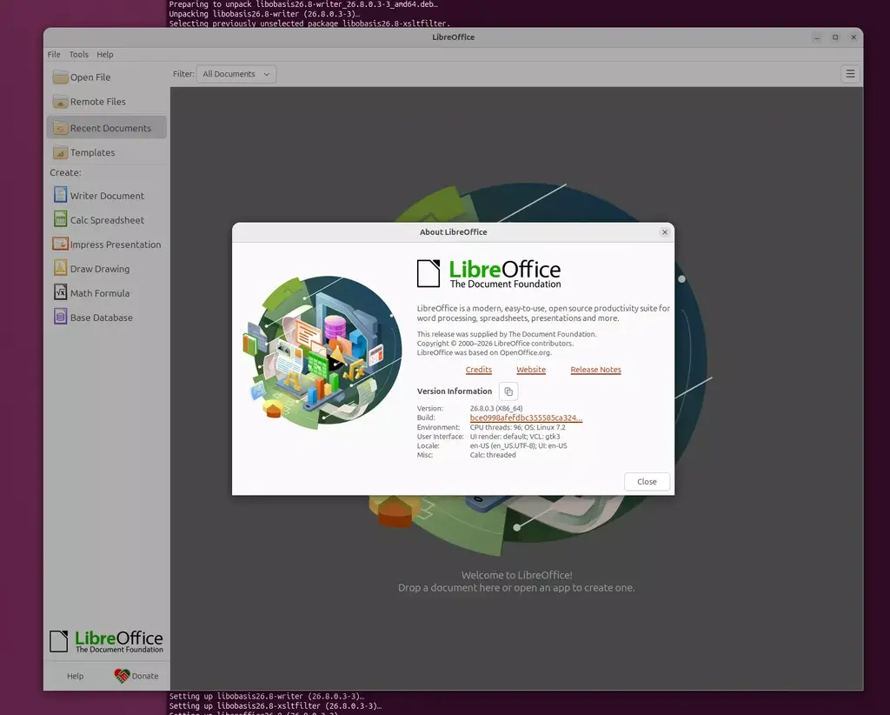Screen dimensions: 890x715
Task: Click the Base Database icon
Action: click(x=60, y=317)
